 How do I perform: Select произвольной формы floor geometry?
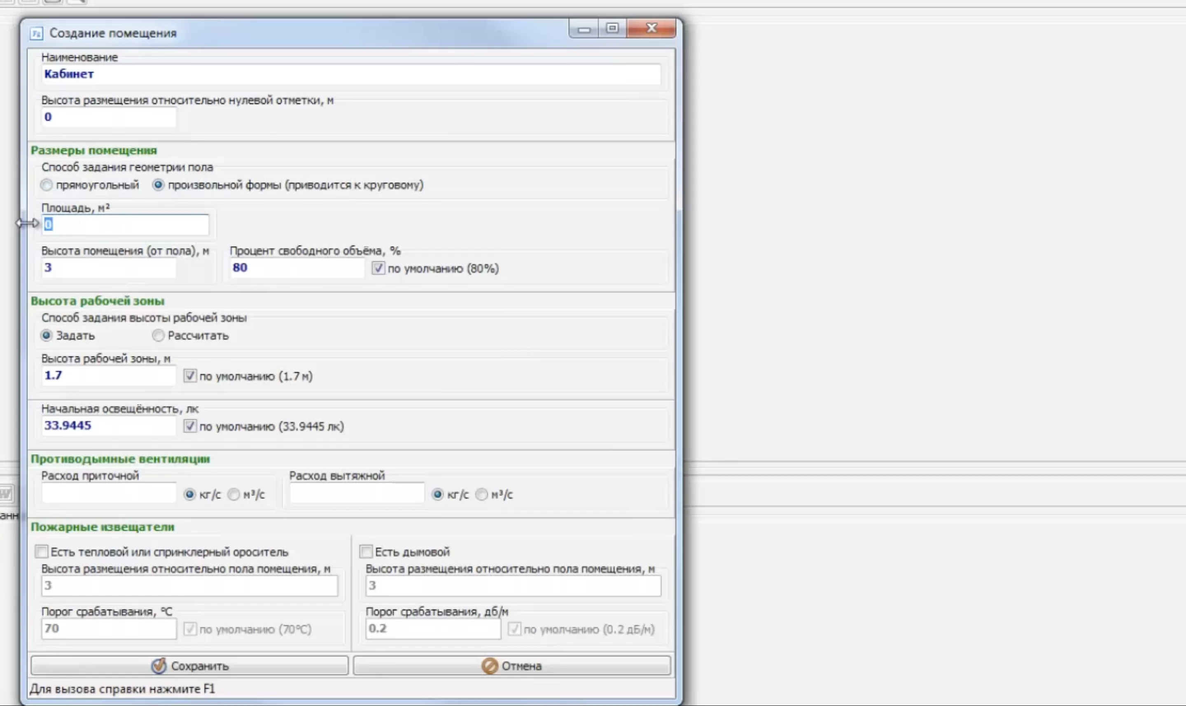tap(158, 185)
